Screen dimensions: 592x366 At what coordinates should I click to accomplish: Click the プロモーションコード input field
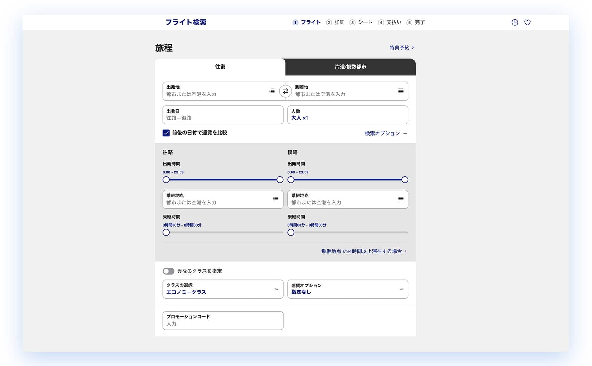click(x=222, y=320)
